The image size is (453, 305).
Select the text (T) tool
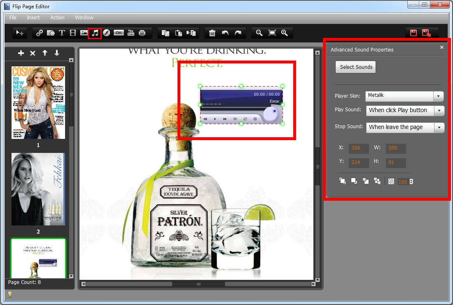[x=62, y=33]
